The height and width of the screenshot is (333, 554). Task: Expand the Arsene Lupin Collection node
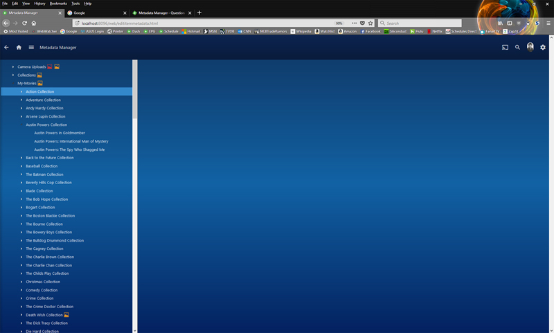[21, 116]
